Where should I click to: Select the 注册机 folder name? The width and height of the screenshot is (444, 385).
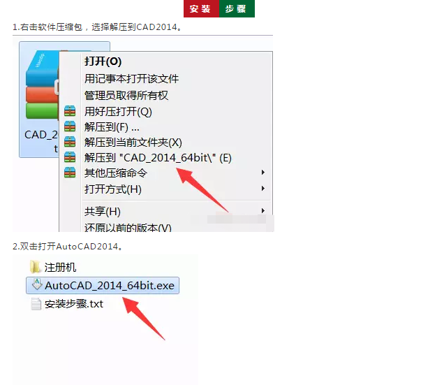click(x=60, y=268)
